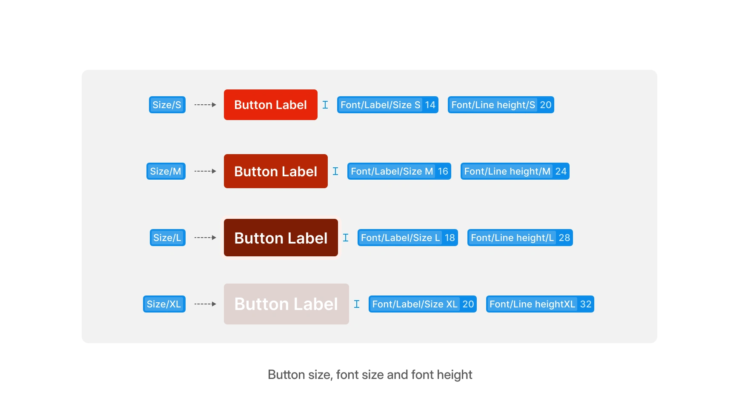Screen dimensions: 739x413
Task: Click the caption about button size and font
Action: pyautogui.click(x=370, y=375)
